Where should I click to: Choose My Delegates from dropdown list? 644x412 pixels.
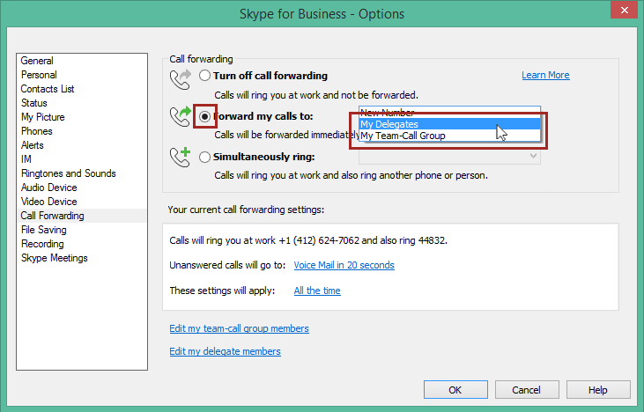coord(449,124)
